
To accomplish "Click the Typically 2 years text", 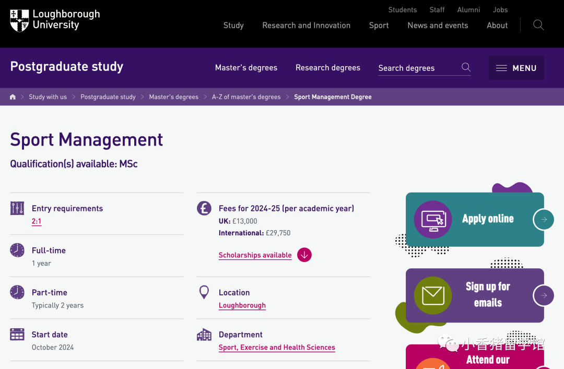I will coord(57,305).
